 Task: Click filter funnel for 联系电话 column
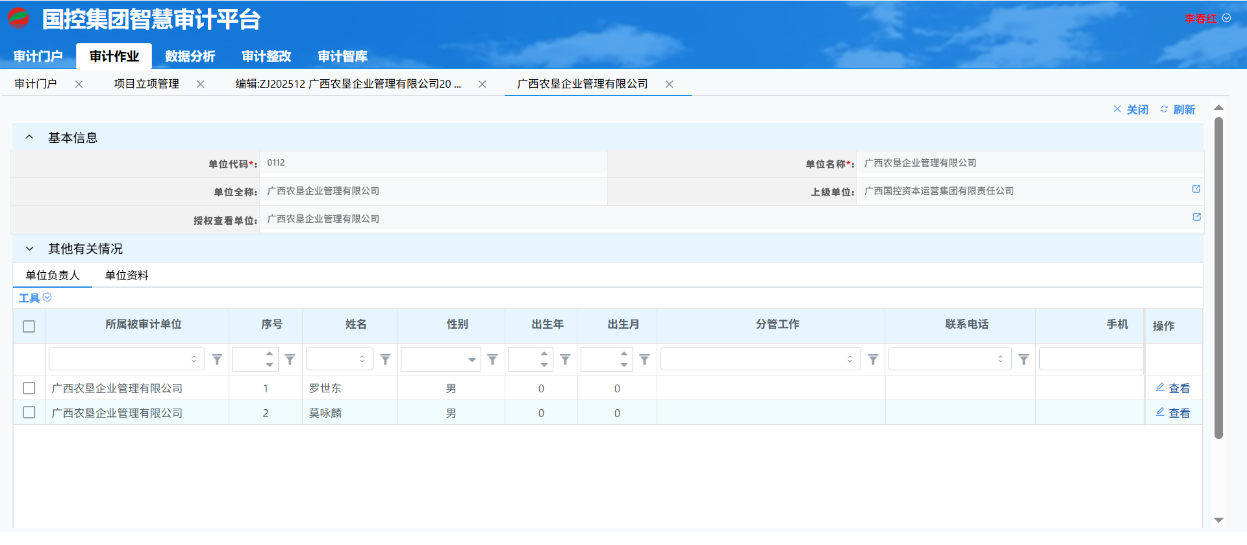point(1023,359)
